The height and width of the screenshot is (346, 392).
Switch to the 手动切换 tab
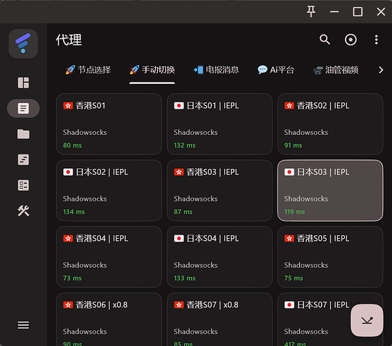[x=152, y=70]
